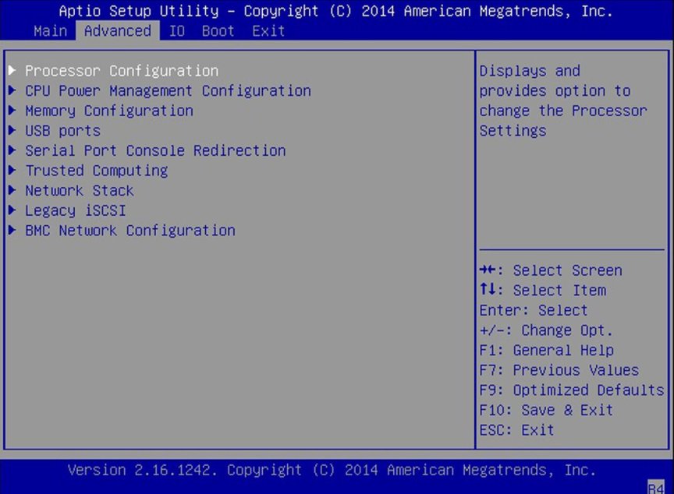The width and height of the screenshot is (674, 494).
Task: Click the 'F7: Previous Values' line
Action: click(x=559, y=370)
